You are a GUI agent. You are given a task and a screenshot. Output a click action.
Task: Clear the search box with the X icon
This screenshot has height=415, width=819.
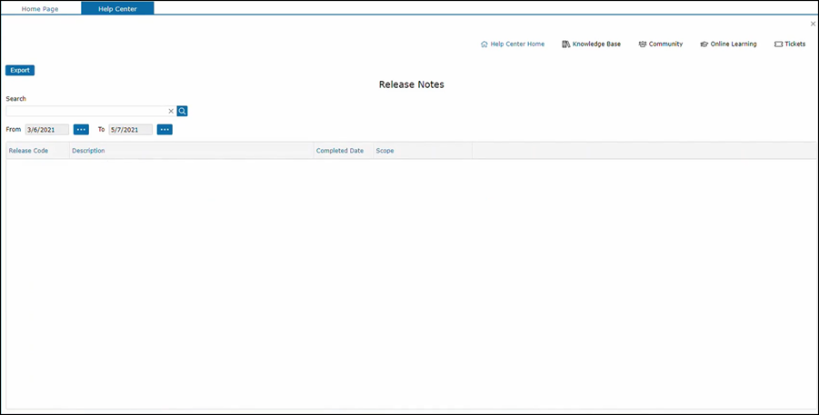171,111
